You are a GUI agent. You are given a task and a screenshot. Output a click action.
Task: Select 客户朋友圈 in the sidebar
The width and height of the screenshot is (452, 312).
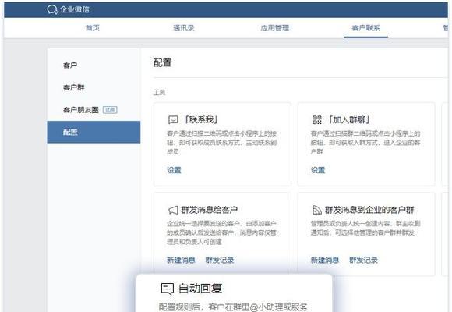tap(81, 110)
